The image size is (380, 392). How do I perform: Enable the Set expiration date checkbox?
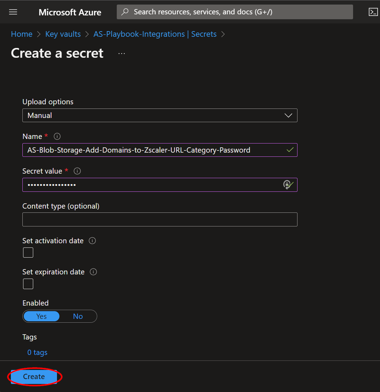click(x=28, y=284)
